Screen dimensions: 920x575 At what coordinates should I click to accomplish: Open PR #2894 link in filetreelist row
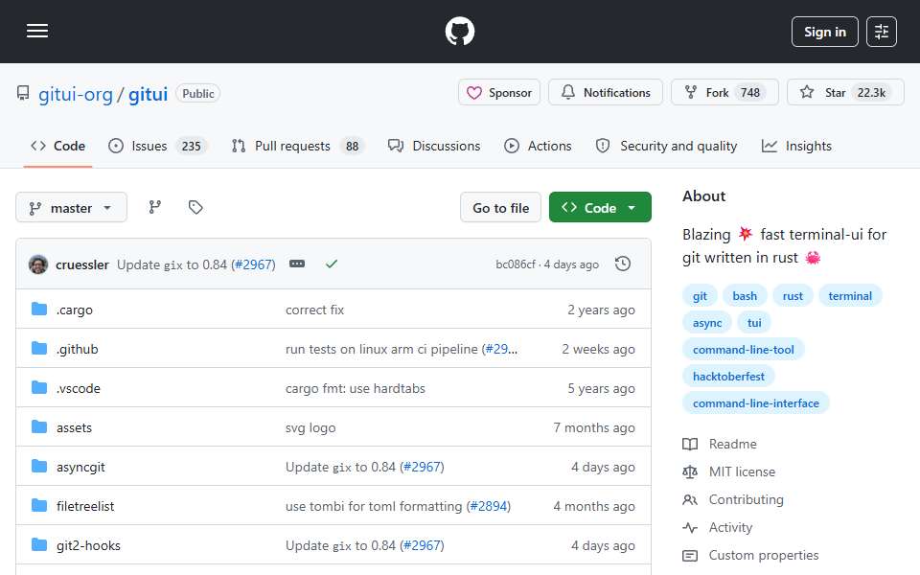point(488,506)
